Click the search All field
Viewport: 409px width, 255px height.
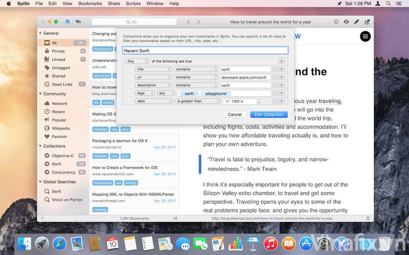pos(134,22)
